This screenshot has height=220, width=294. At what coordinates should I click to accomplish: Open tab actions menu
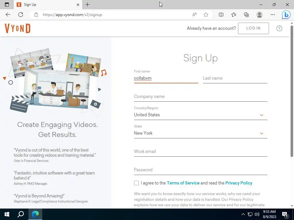click(x=7, y=5)
